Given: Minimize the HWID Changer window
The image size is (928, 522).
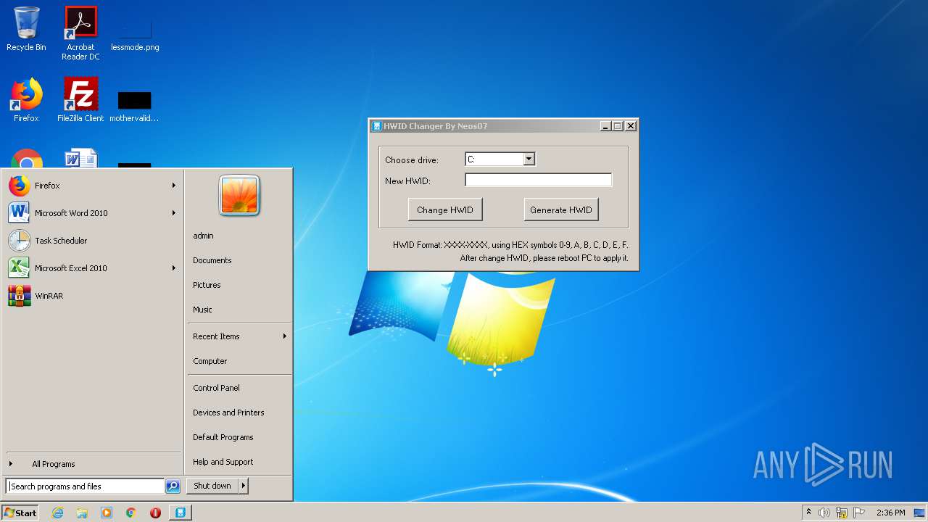Looking at the screenshot, I should point(605,126).
